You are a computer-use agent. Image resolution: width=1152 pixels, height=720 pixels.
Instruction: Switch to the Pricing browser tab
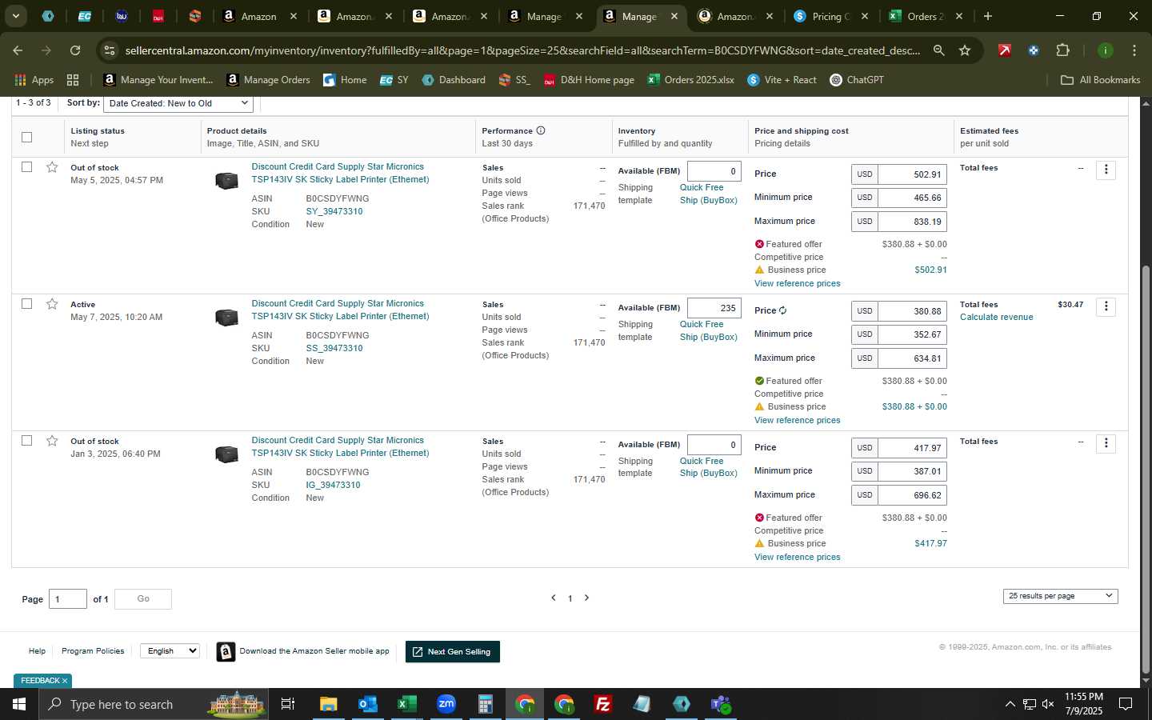[831, 16]
